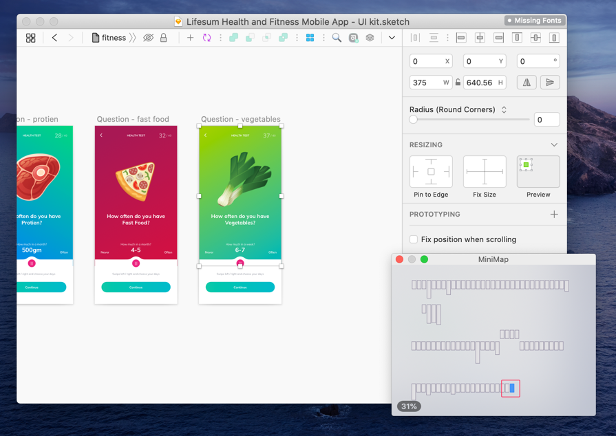This screenshot has height=436, width=616.
Task: Click the Radius value field
Action: pos(547,120)
